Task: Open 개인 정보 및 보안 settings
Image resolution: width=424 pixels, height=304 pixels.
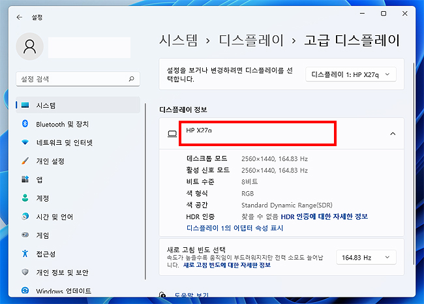Action: [78, 272]
